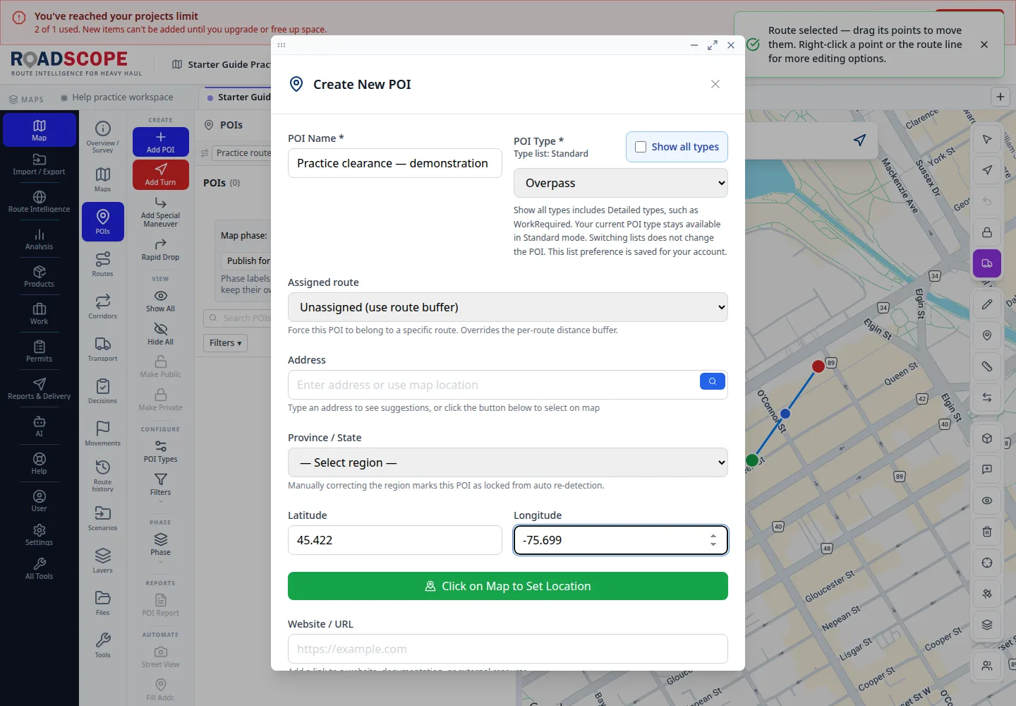Click the pencil edit tool on map toolbar
Screen dimensions: 1016x706
tap(987, 304)
